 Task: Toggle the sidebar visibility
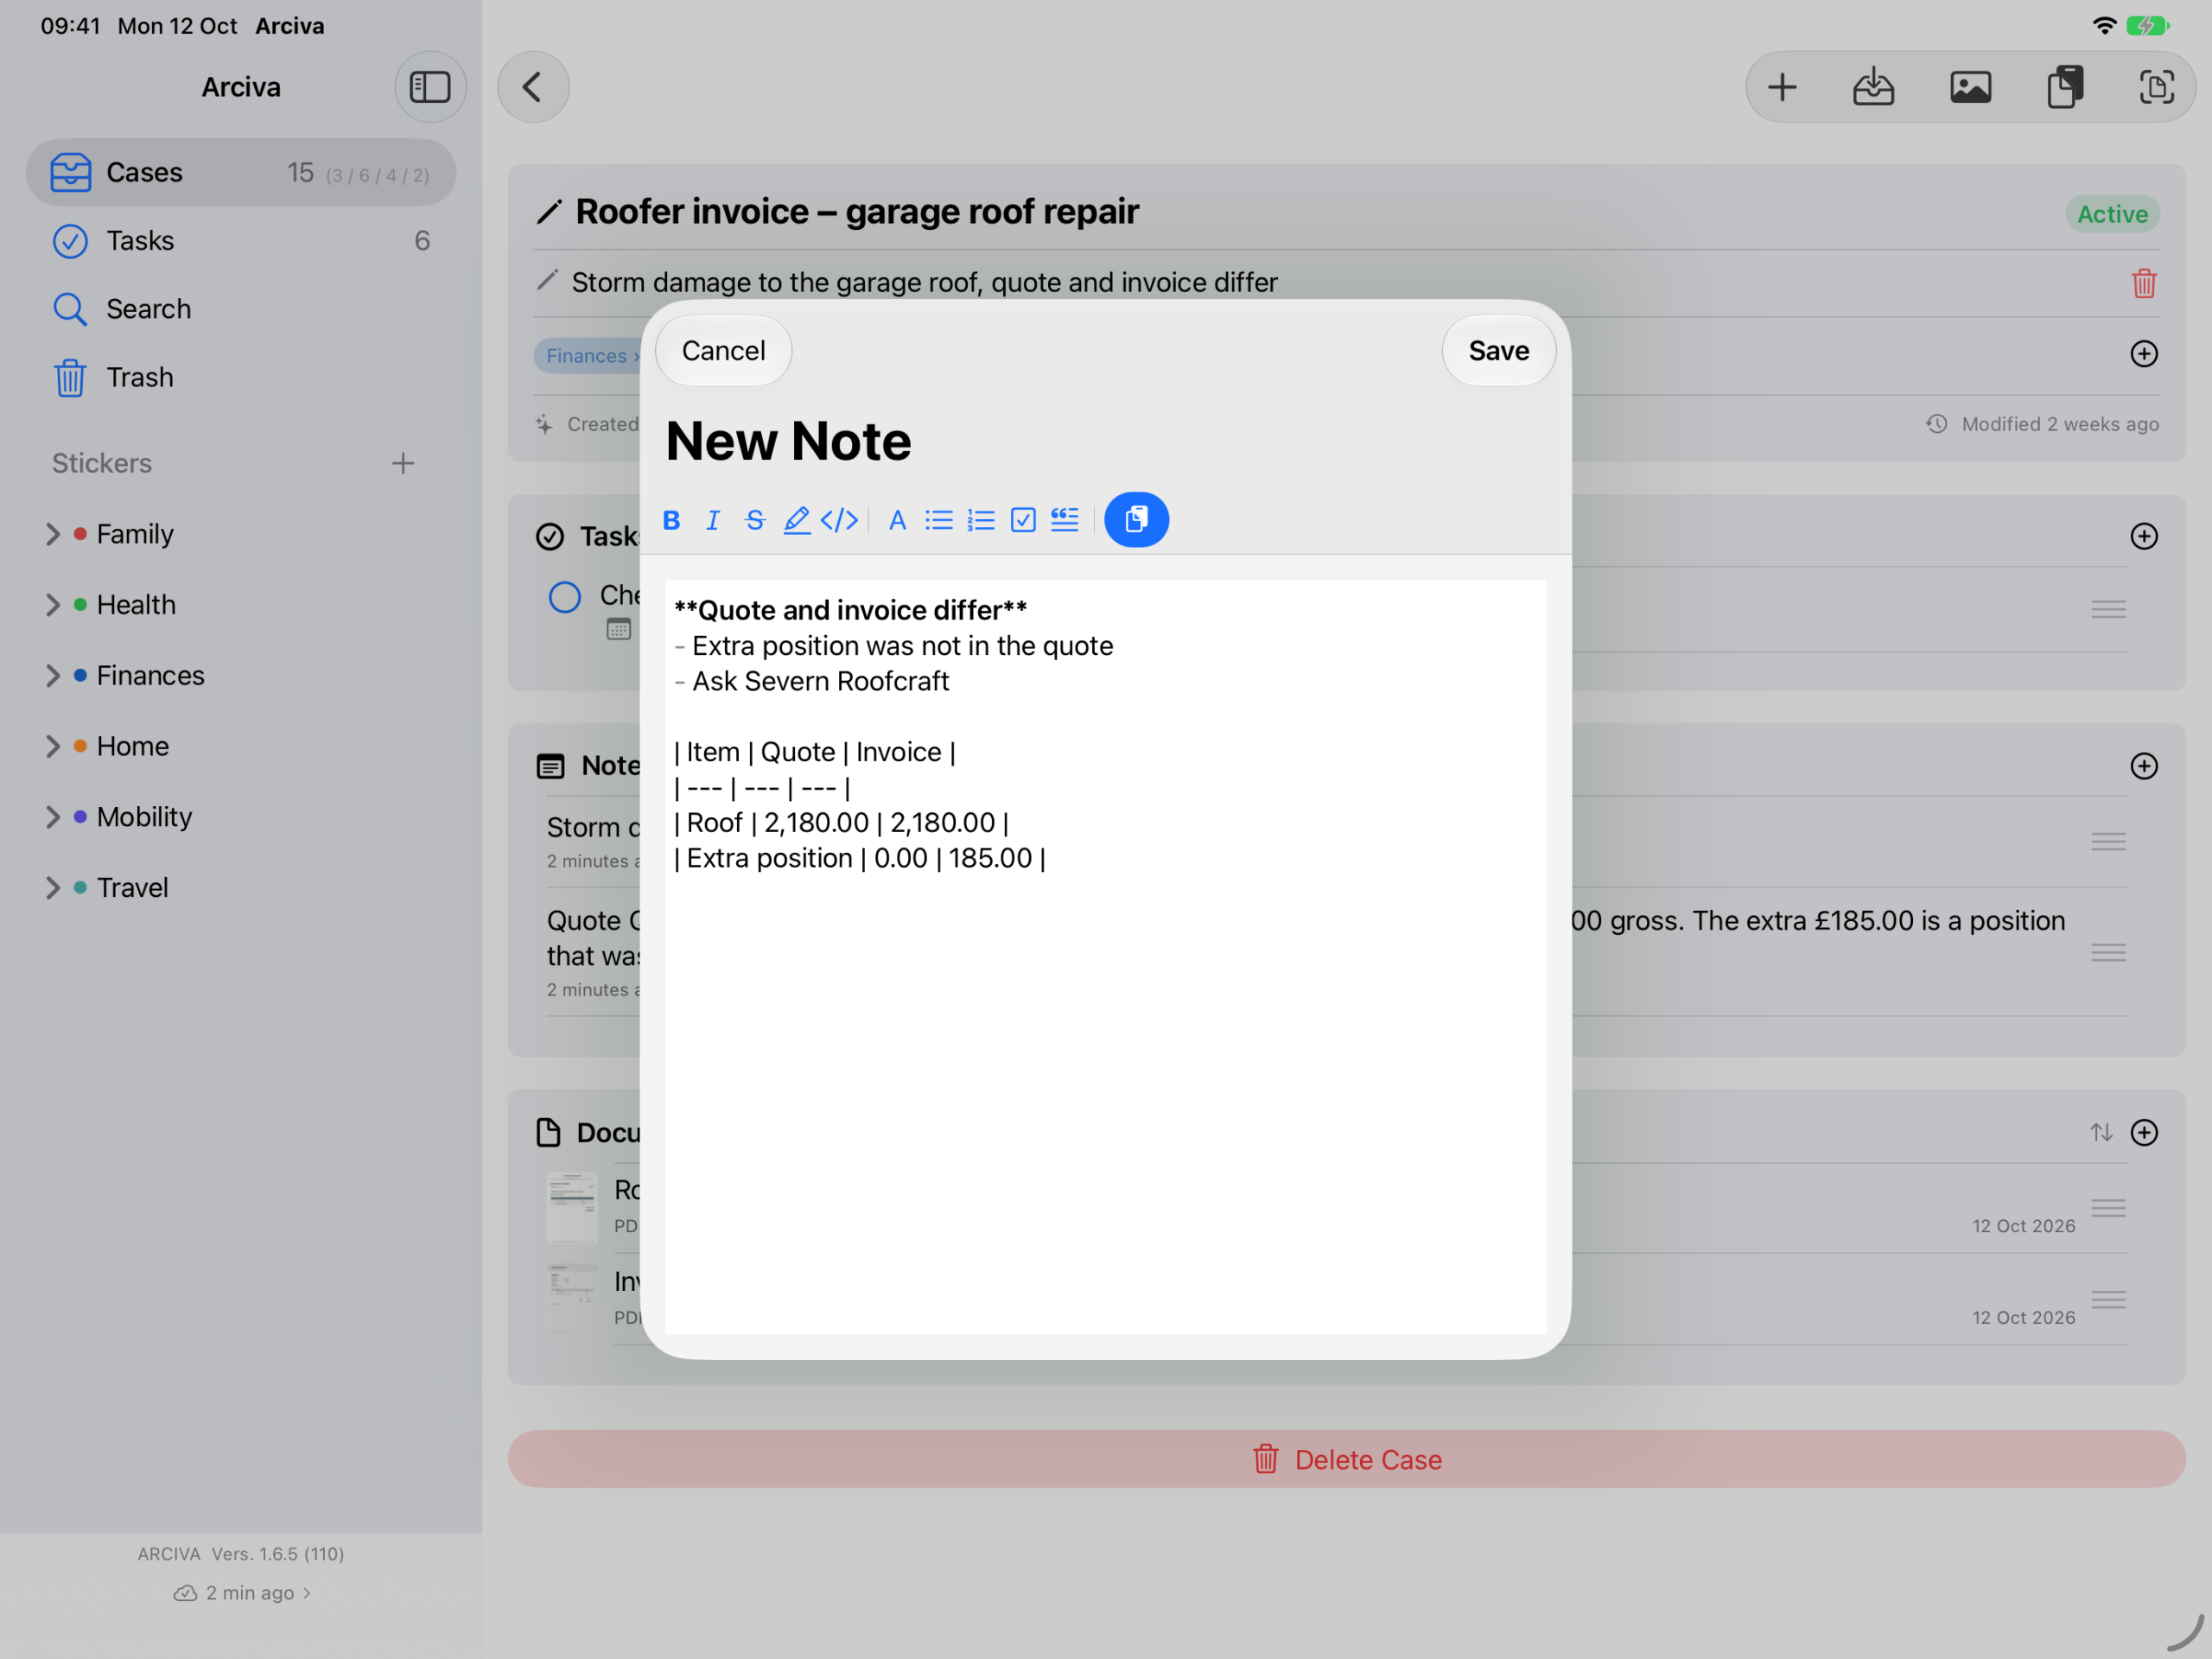[430, 87]
